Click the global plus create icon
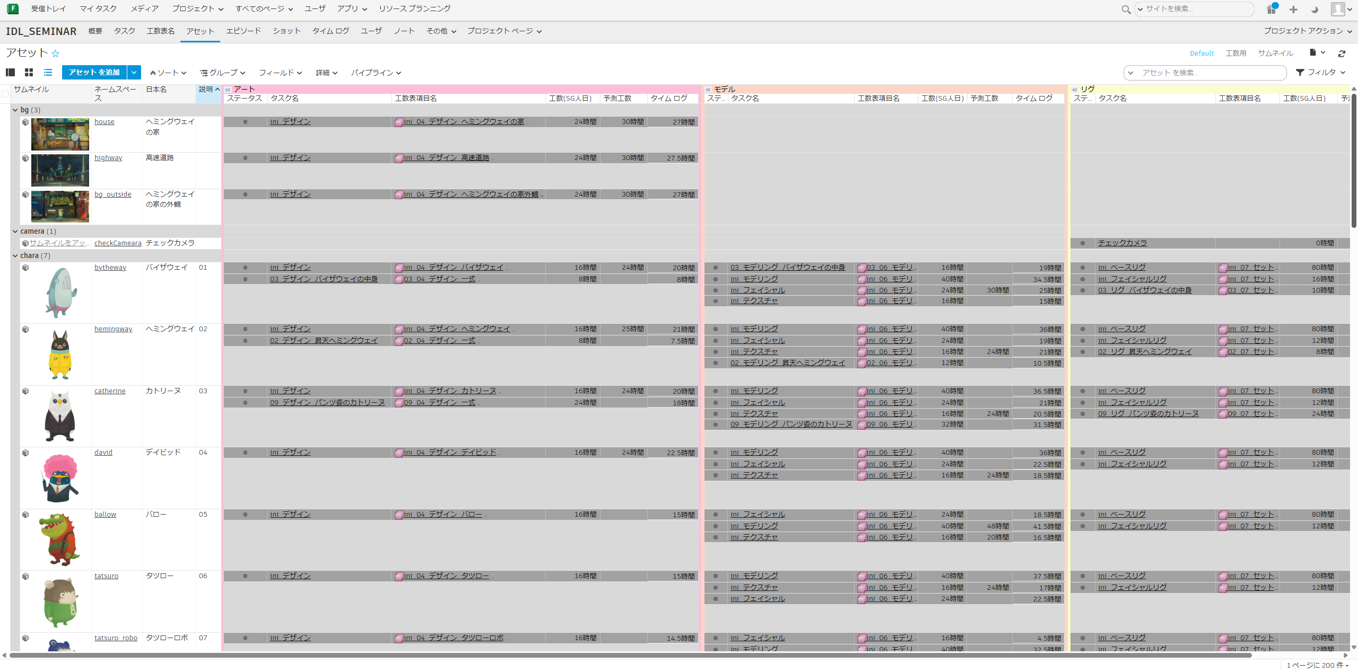Screen dimensions: 1358x672 (x=1293, y=9)
